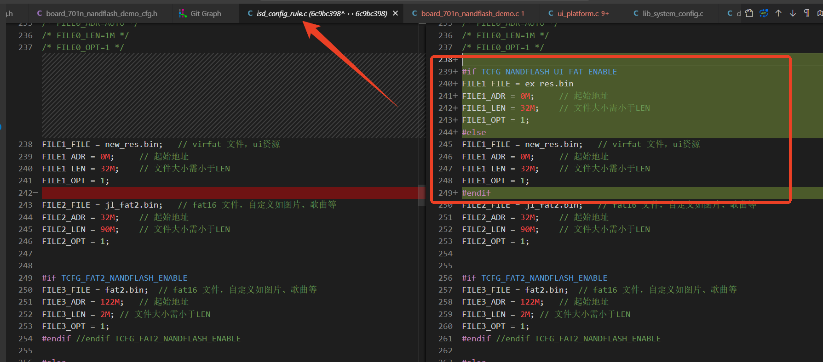Click the Open File icon in editor toolbar

[749, 13]
